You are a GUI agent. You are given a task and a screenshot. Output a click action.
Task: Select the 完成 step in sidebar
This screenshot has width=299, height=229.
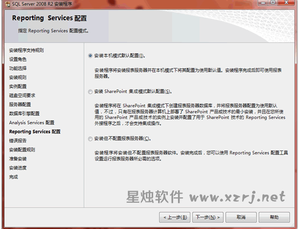click(x=13, y=177)
